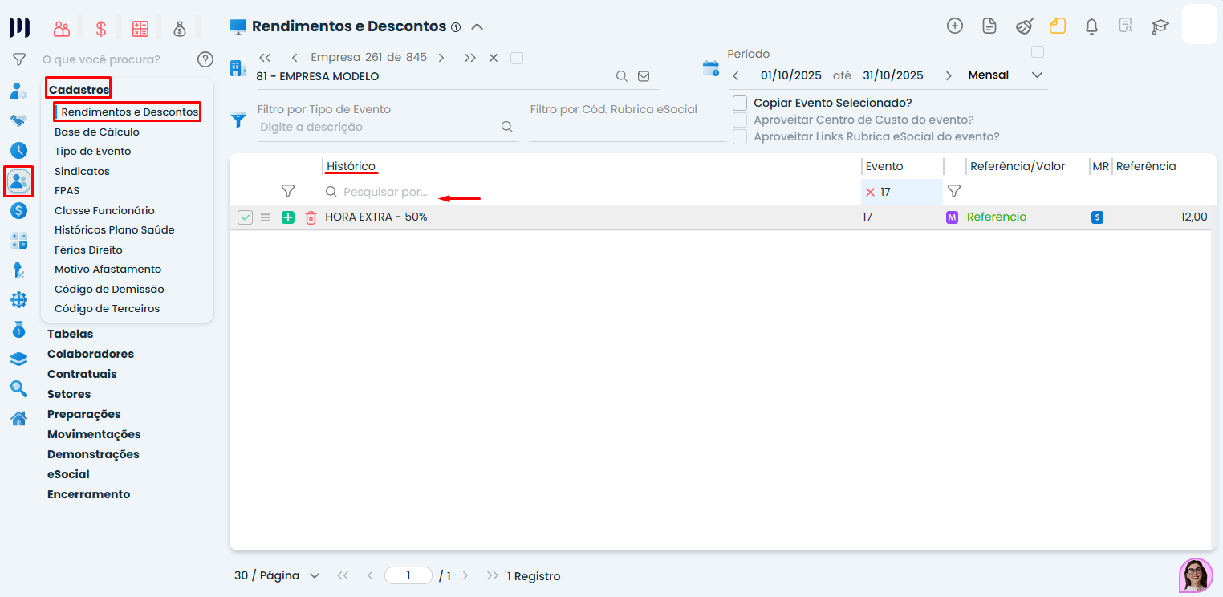Open the period calendar icon
This screenshot has width=1223, height=597.
click(711, 68)
